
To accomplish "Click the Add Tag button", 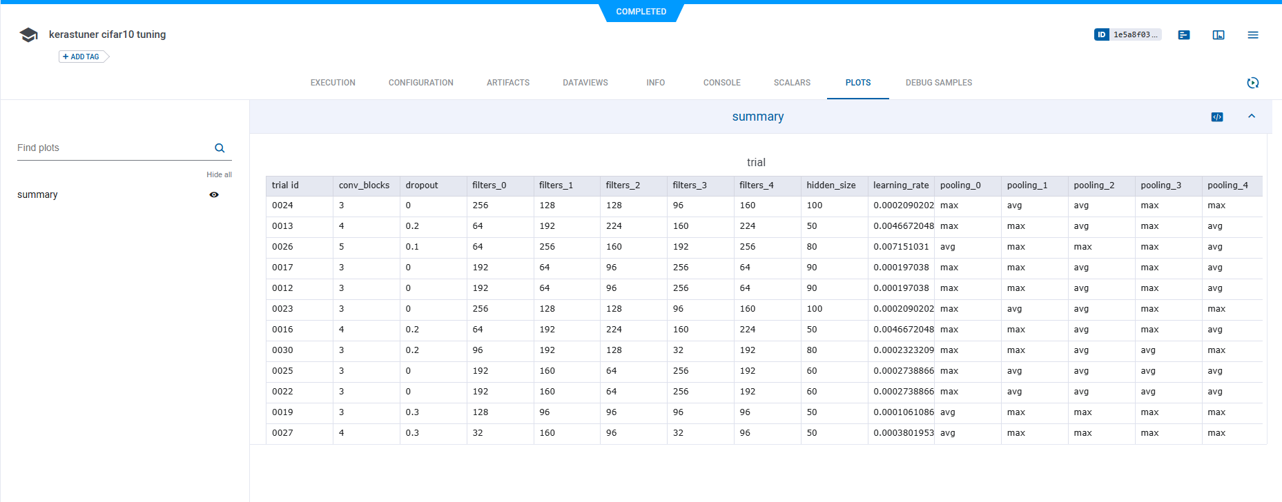I will click(x=81, y=57).
